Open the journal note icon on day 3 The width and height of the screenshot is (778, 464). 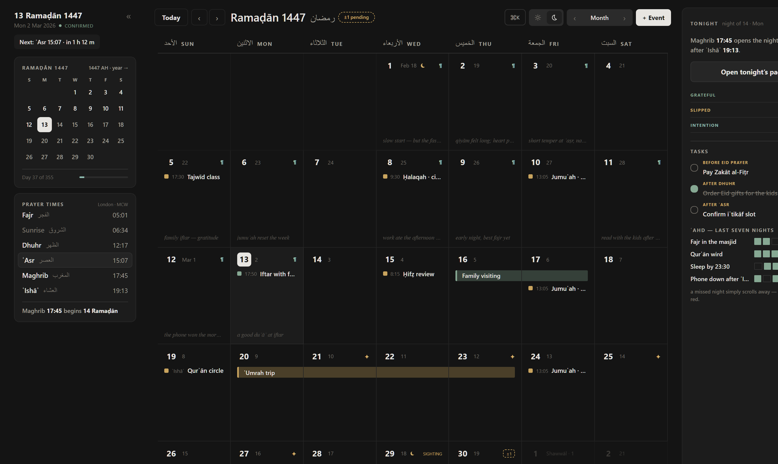(x=586, y=66)
